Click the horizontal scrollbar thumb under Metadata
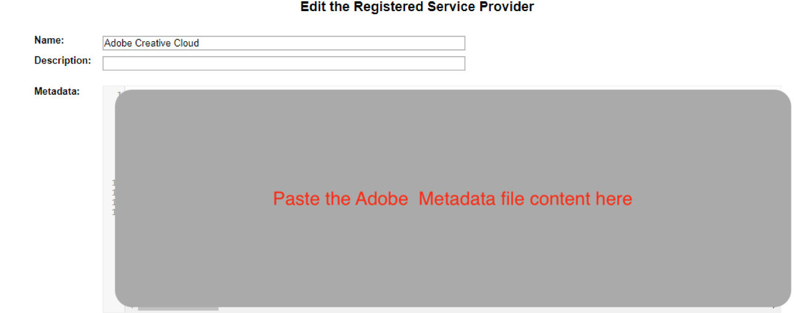The image size is (794, 313). (178, 309)
